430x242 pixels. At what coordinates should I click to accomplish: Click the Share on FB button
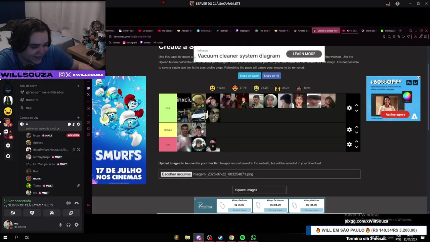pyautogui.click(x=271, y=76)
